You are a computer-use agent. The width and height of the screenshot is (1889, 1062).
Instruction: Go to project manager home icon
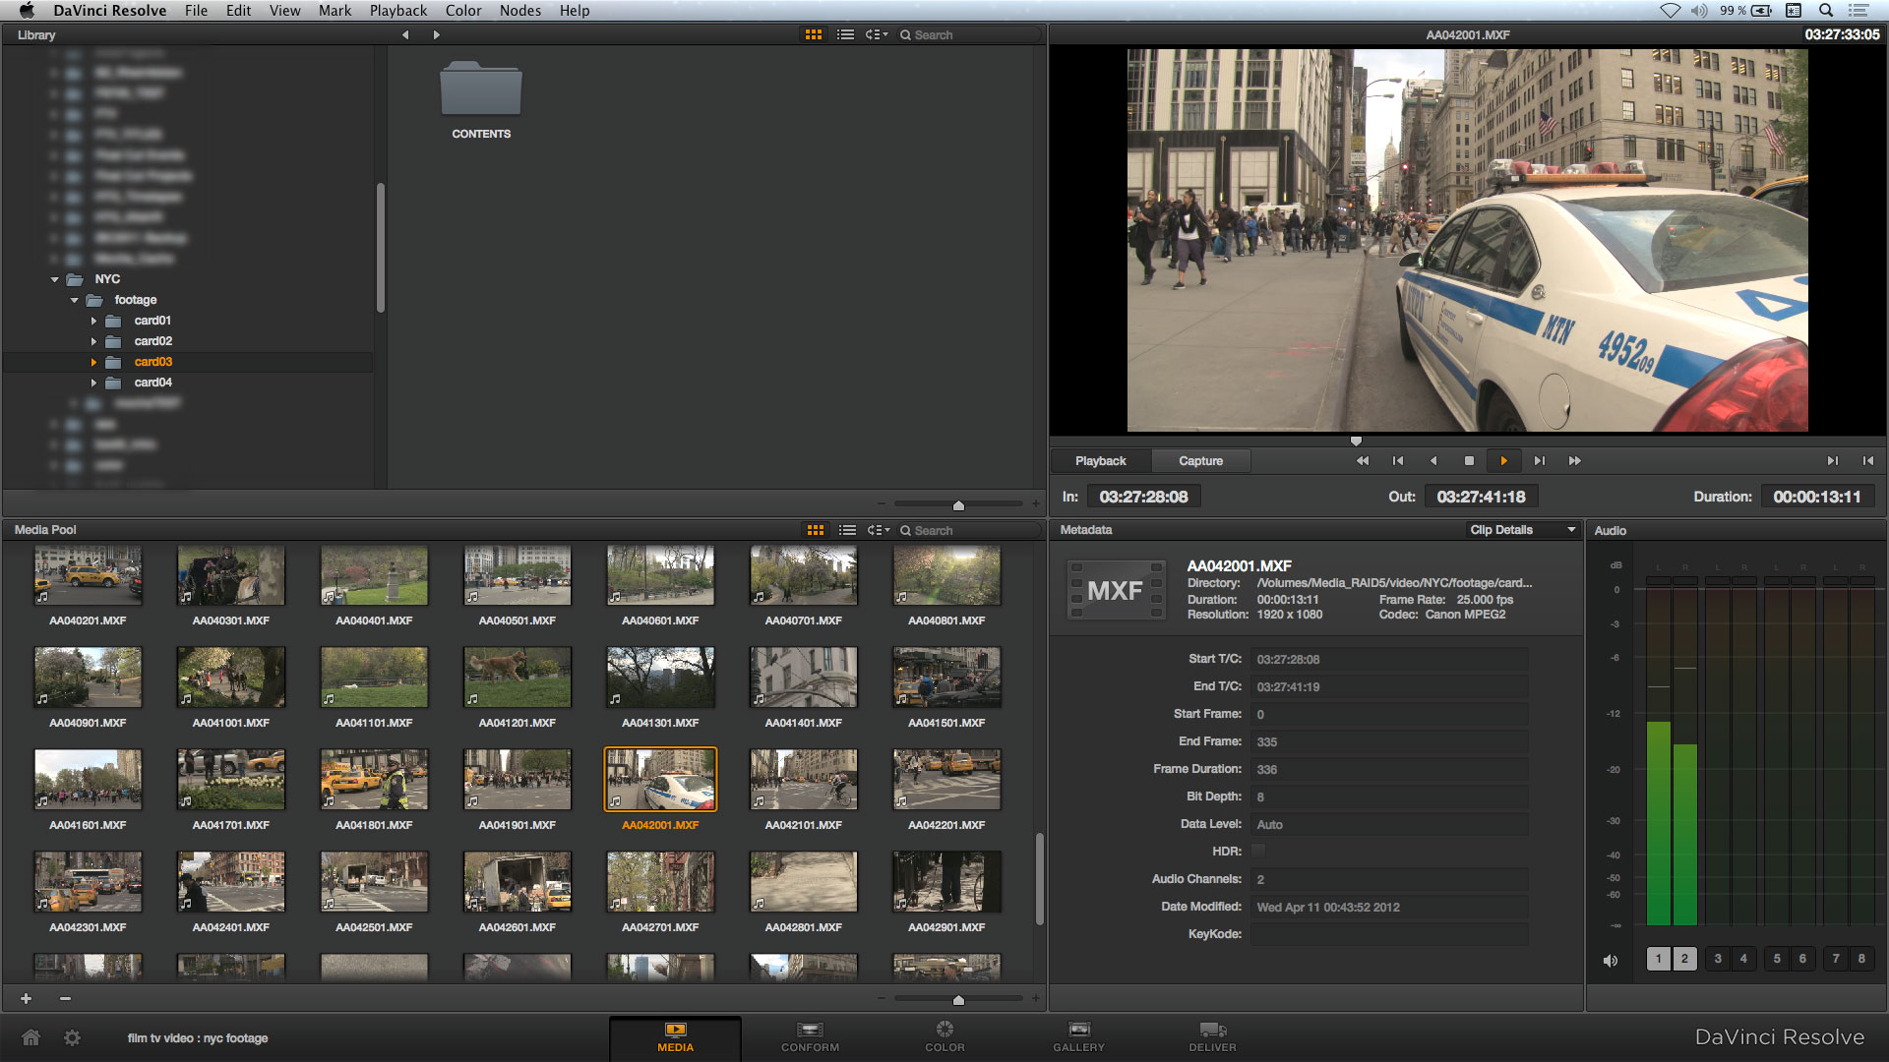[x=31, y=1037]
